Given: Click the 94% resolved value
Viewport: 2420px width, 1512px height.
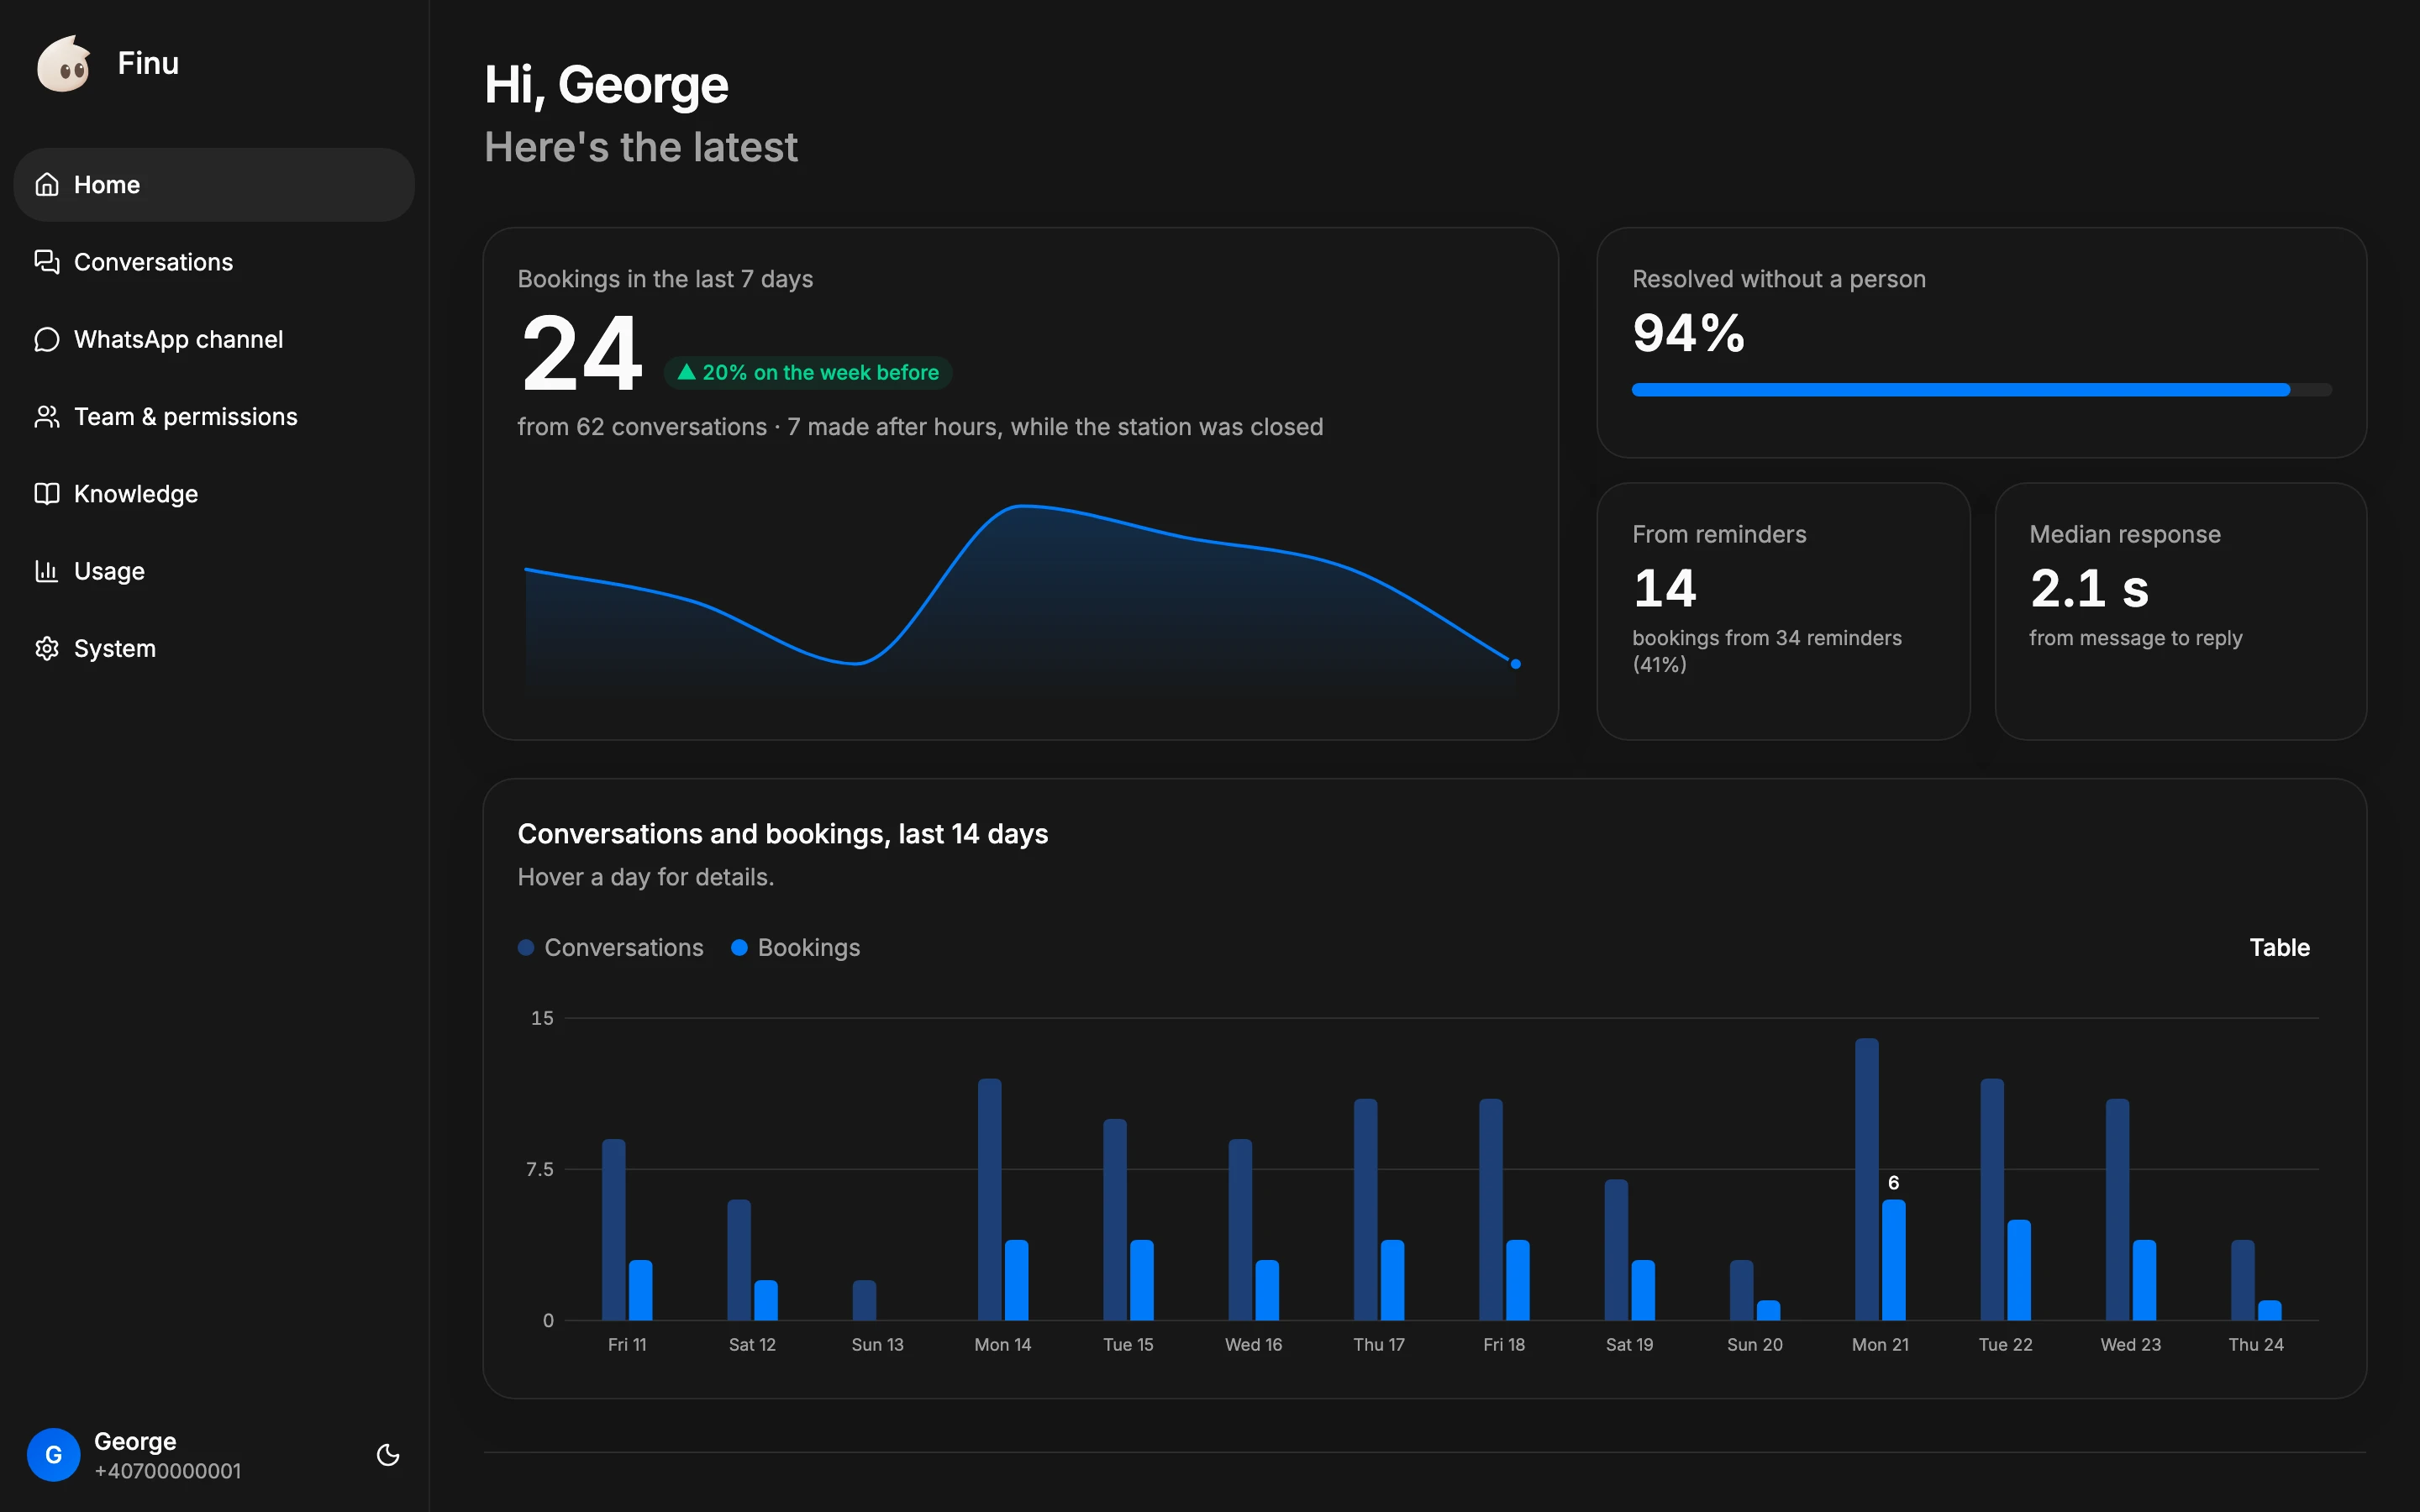Looking at the screenshot, I should click(1688, 333).
